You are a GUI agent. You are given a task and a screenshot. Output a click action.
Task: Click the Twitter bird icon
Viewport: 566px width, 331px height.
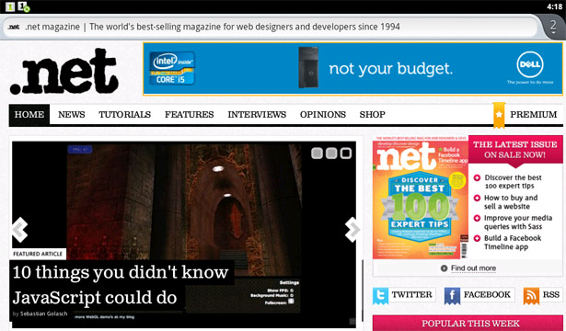[380, 295]
